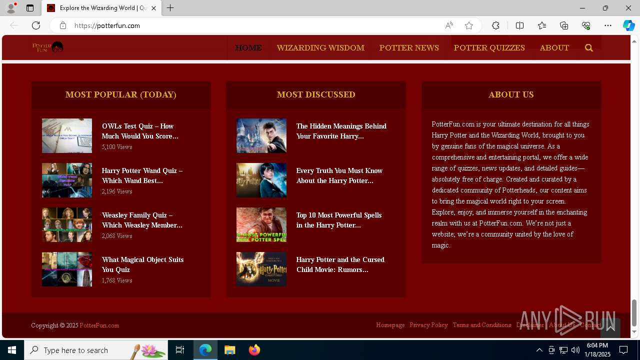Image resolution: width=640 pixels, height=360 pixels.
Task: Click the PotterFun site logo
Action: click(x=47, y=47)
